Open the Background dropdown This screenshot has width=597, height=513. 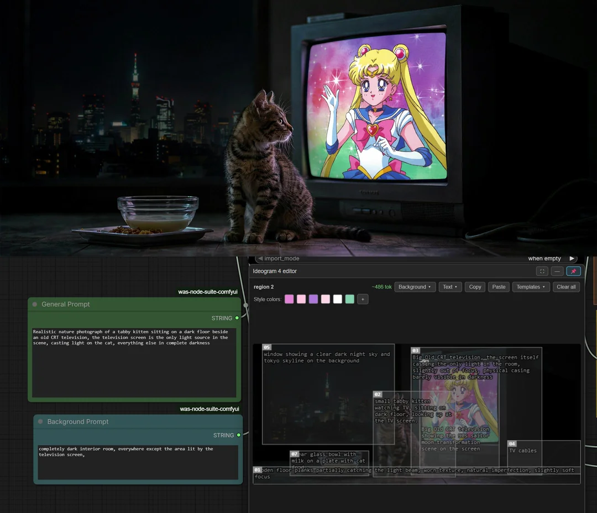[x=415, y=287]
